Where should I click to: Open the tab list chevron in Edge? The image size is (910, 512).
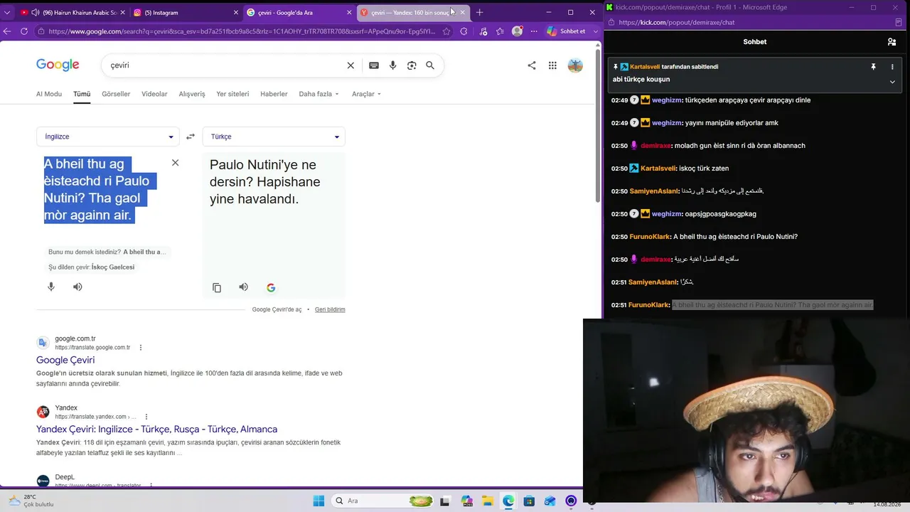tap(7, 12)
